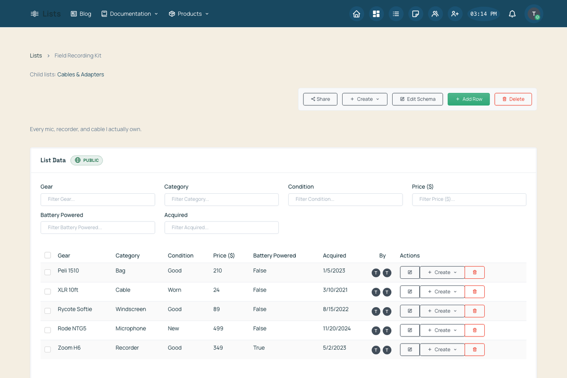Viewport: 567px width, 378px height.
Task: Focus the Filter Condition input
Action: pyautogui.click(x=345, y=199)
